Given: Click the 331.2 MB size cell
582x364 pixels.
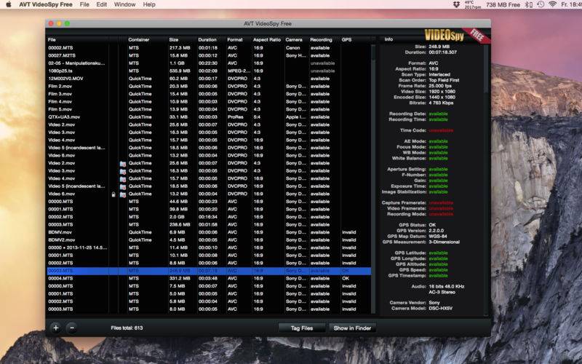Looking at the screenshot, I should coord(180,278).
